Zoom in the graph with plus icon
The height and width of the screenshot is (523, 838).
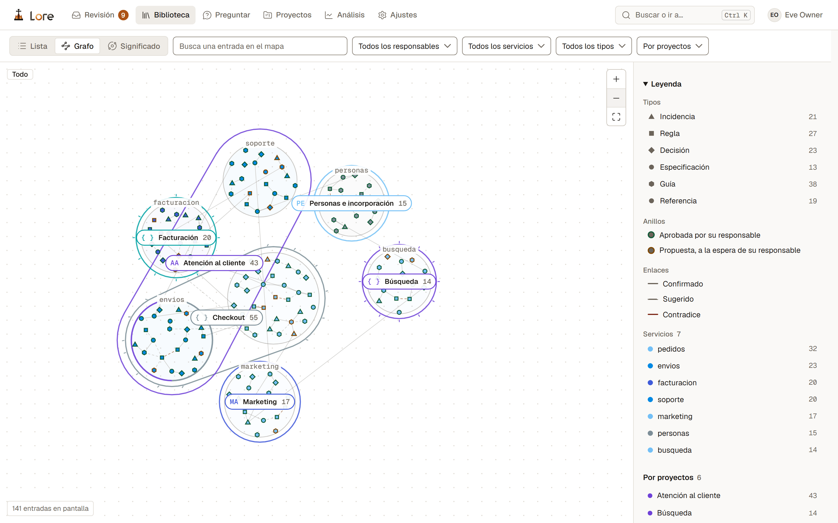coord(616,79)
